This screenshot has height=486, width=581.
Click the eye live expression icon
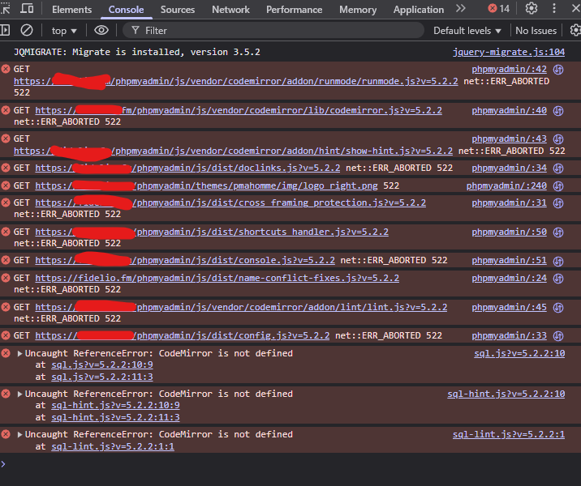click(x=101, y=30)
